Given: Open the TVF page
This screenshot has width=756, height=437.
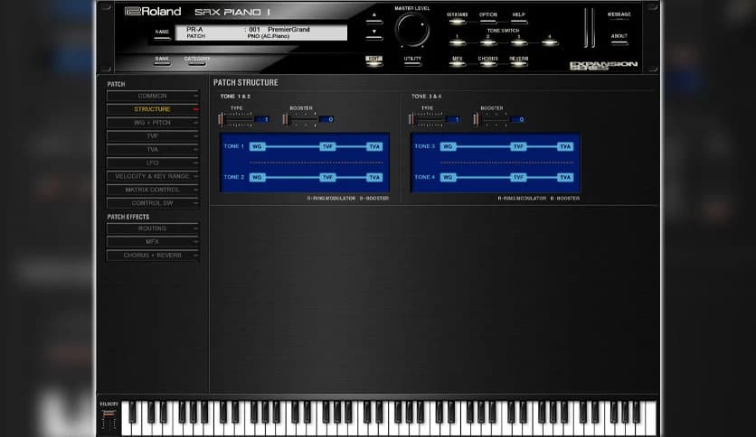Looking at the screenshot, I should [152, 136].
